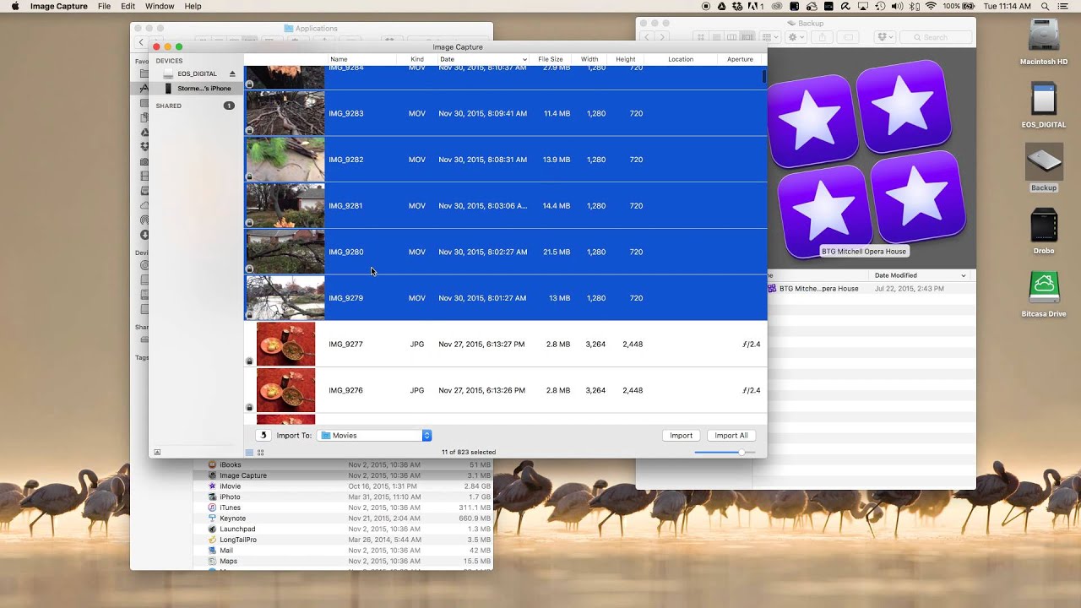Switch to icon grid view in Image Capture
This screenshot has height=608, width=1081.
click(x=261, y=453)
